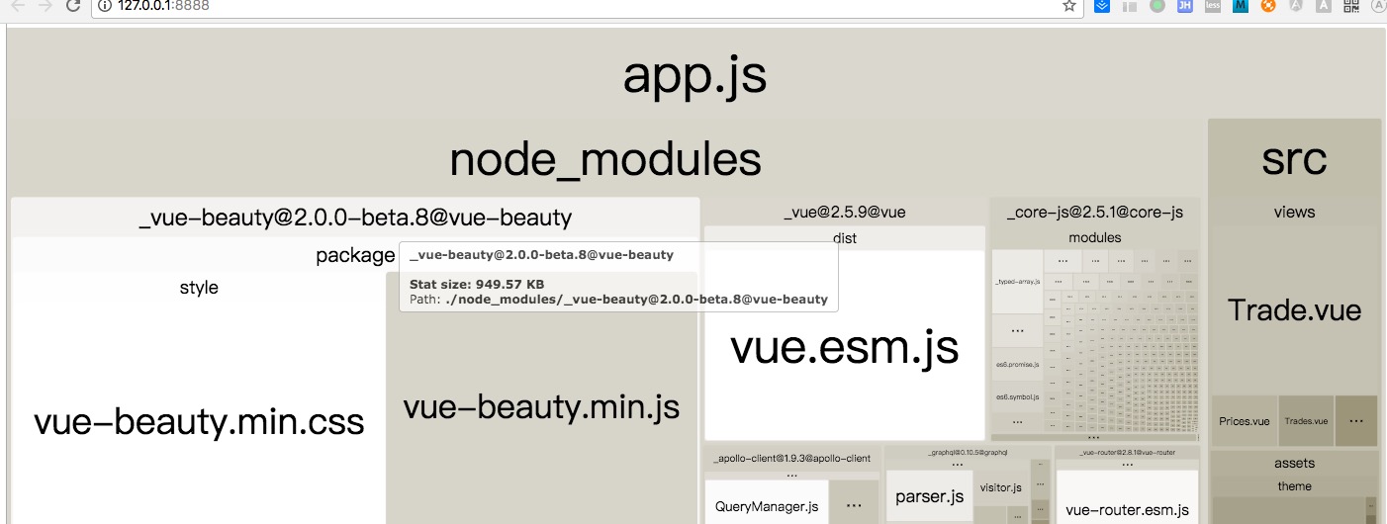Select the vue-router.esm.js block
The image size is (1387, 524).
click(x=1127, y=497)
